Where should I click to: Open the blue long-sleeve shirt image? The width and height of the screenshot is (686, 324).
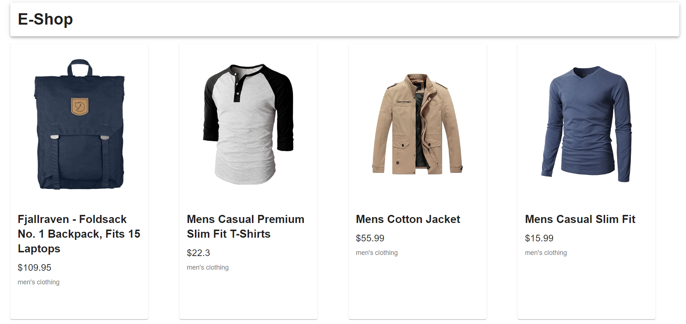point(586,124)
